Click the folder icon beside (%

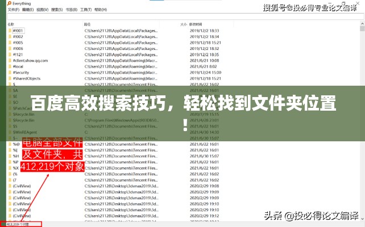pos(10,174)
